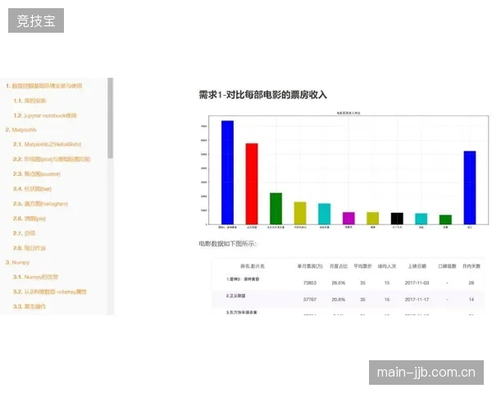This screenshot has height=393, width=492.
Task: Click the 单月票房(万) column header
Action: pyautogui.click(x=310, y=266)
